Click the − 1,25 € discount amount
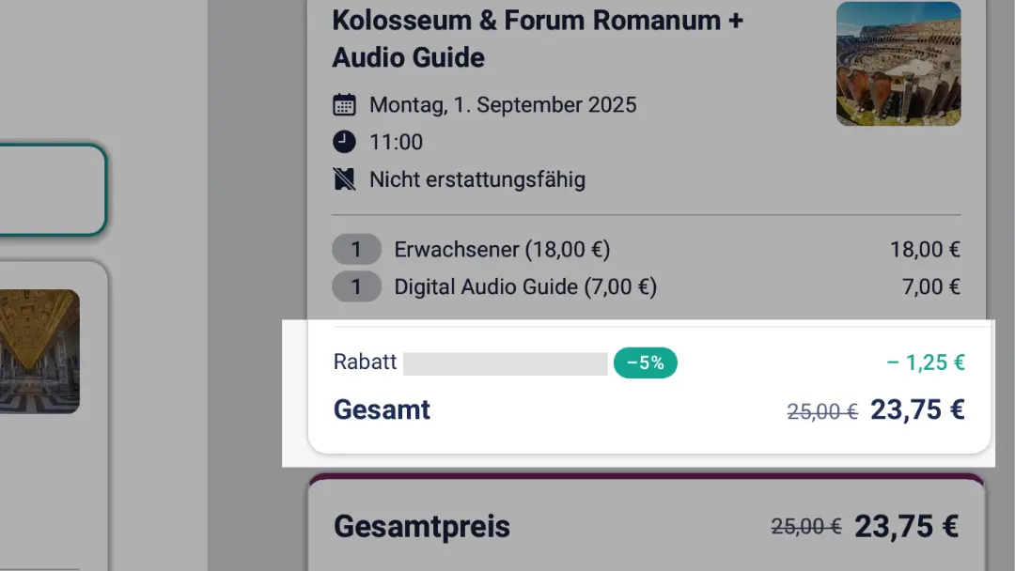The height and width of the screenshot is (571, 1015). [926, 363]
